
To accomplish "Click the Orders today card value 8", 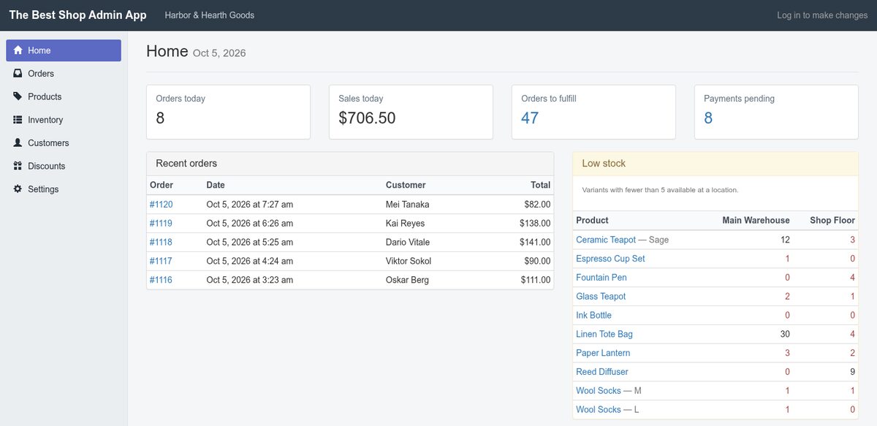I will pos(160,118).
